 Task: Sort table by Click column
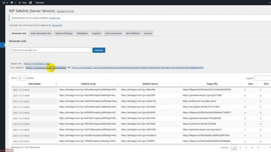click(266, 84)
